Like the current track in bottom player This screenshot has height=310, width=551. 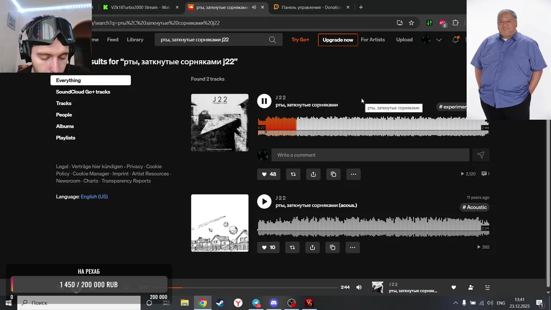coord(453,288)
